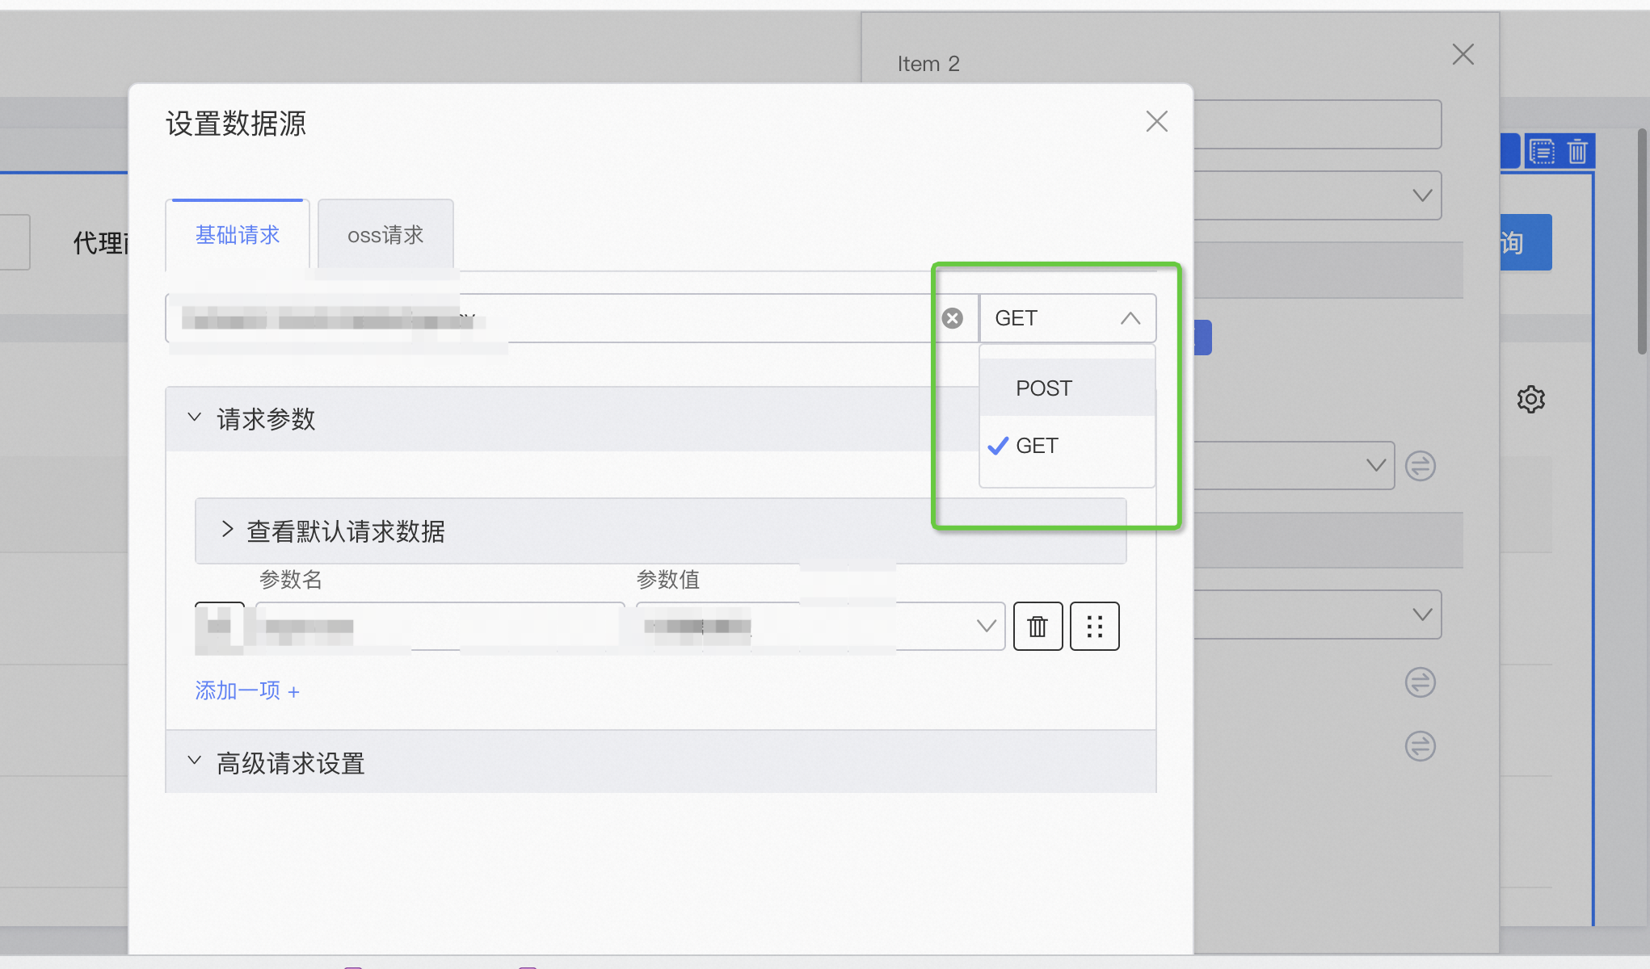The width and height of the screenshot is (1650, 969).
Task: Click the middle swap arrows icon
Action: point(1420,682)
